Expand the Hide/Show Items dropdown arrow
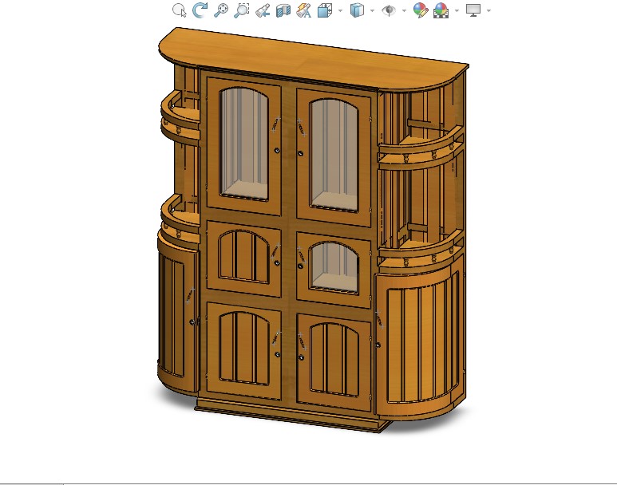Viewport: 617px width, 485px height. tap(404, 10)
